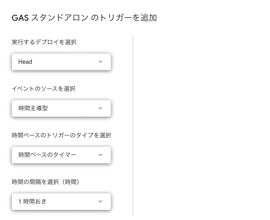
Task: Click the 実行するデプロイを選択 label
Action: tap(44, 42)
